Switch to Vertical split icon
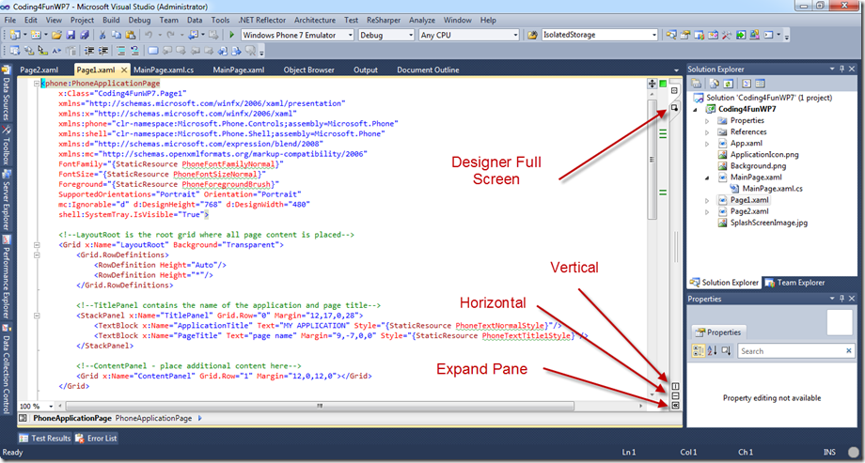865x463 pixels. [x=675, y=386]
